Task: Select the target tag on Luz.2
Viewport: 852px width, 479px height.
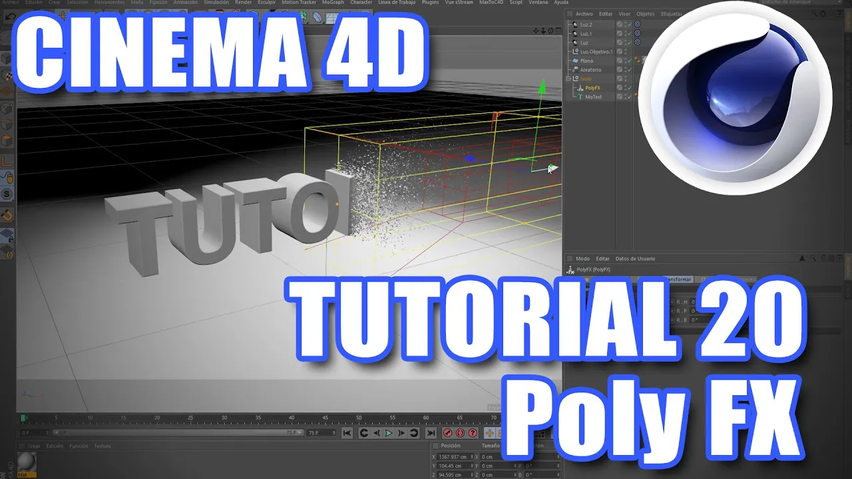Action: point(637,24)
